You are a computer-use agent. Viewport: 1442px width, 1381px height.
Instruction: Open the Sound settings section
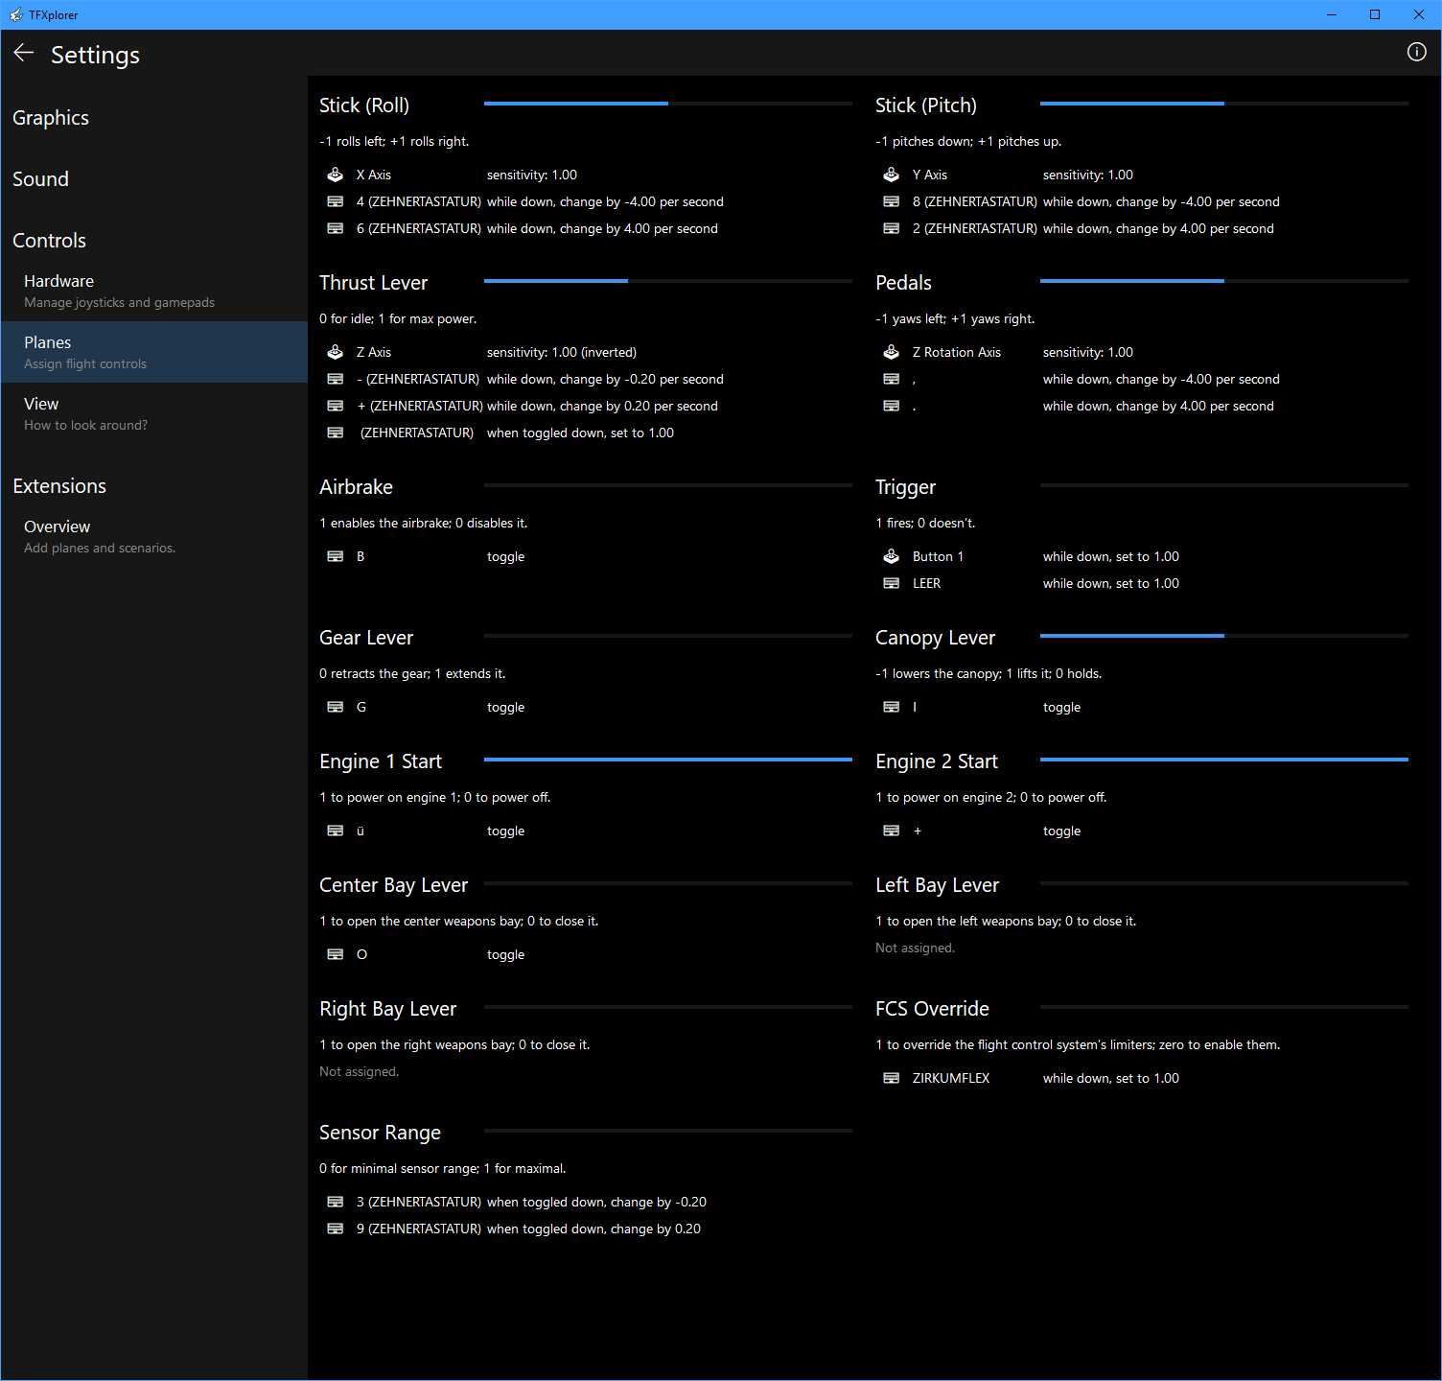(41, 179)
